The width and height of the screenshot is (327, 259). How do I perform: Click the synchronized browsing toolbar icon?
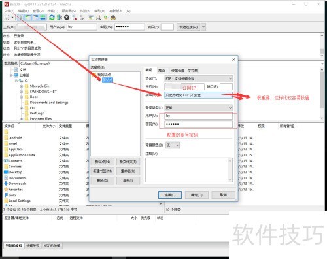coord(106,18)
